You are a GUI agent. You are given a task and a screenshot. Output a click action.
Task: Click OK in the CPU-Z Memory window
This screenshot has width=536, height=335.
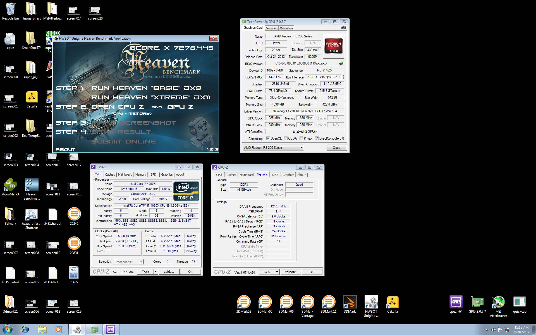pos(312,272)
